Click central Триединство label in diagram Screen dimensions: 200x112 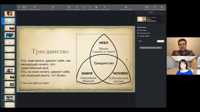pyautogui.click(x=103, y=63)
